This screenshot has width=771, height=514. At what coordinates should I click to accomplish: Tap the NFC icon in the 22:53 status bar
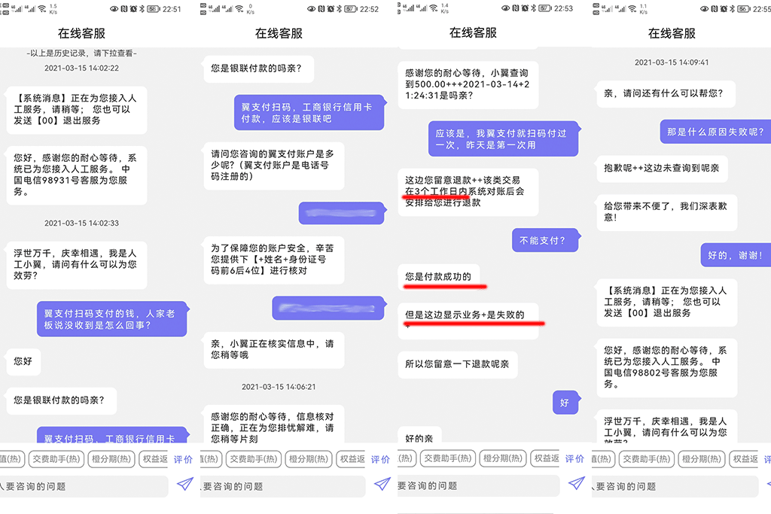pyautogui.click(x=515, y=8)
